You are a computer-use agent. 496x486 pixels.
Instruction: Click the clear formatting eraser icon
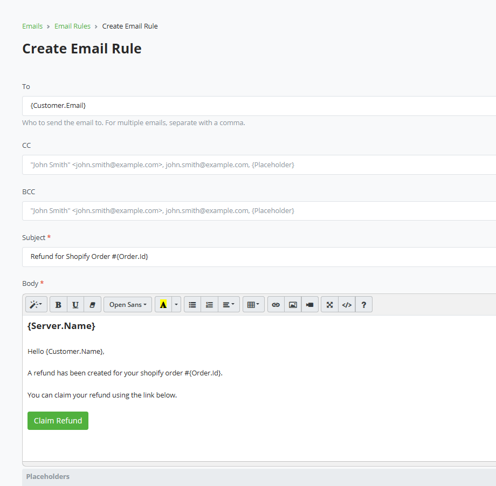coord(92,304)
